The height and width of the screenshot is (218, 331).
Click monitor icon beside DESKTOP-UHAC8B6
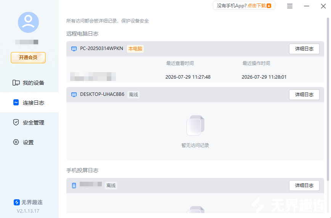coord(74,95)
